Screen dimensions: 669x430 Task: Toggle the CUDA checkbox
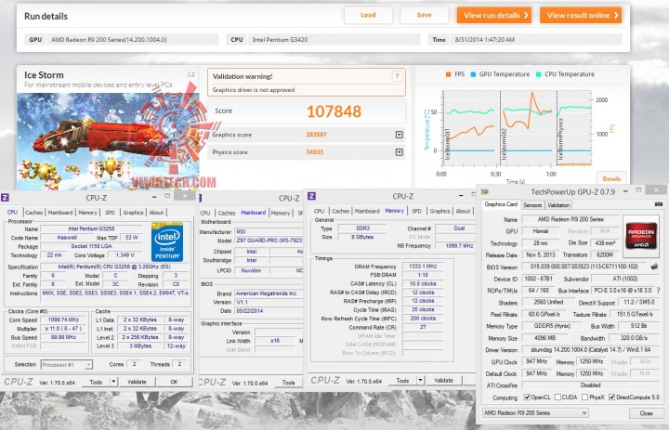[x=557, y=397]
